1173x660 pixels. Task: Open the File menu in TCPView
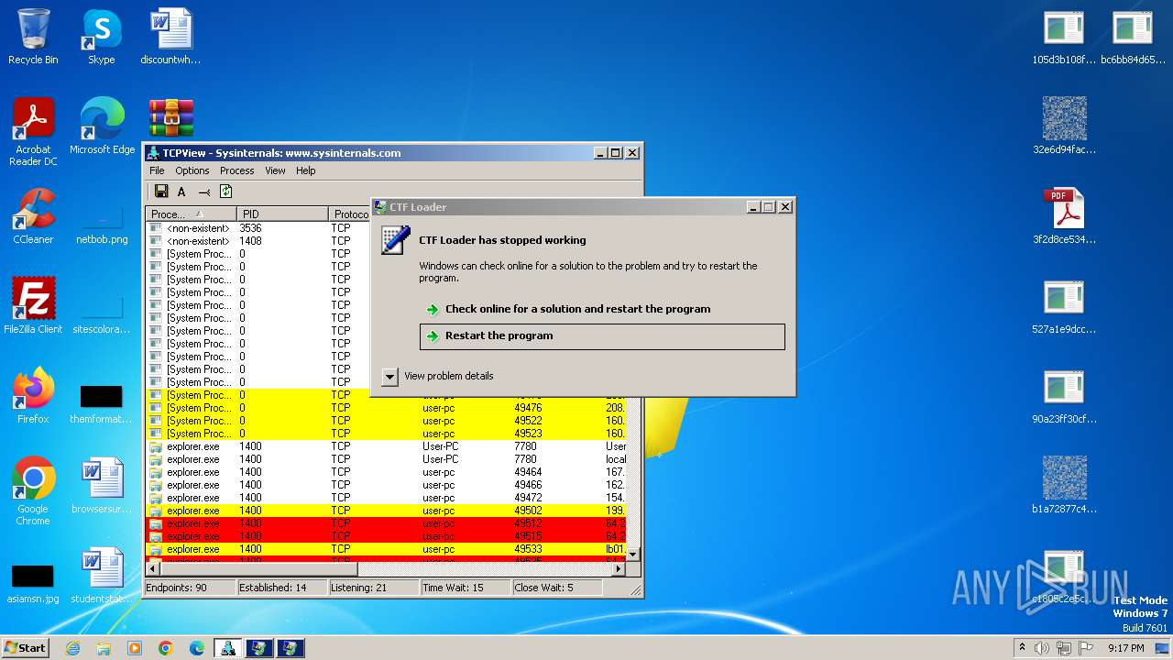coord(157,170)
